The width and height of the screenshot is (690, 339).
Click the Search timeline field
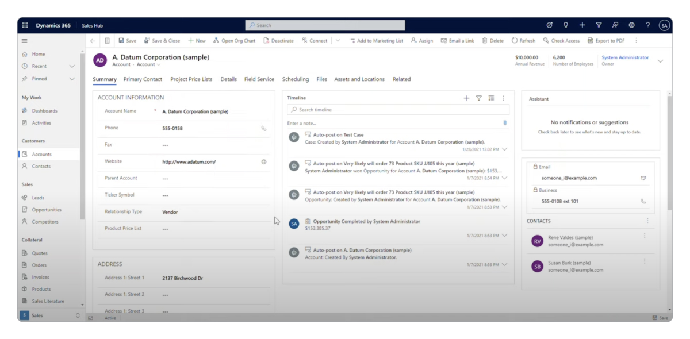pos(398,110)
